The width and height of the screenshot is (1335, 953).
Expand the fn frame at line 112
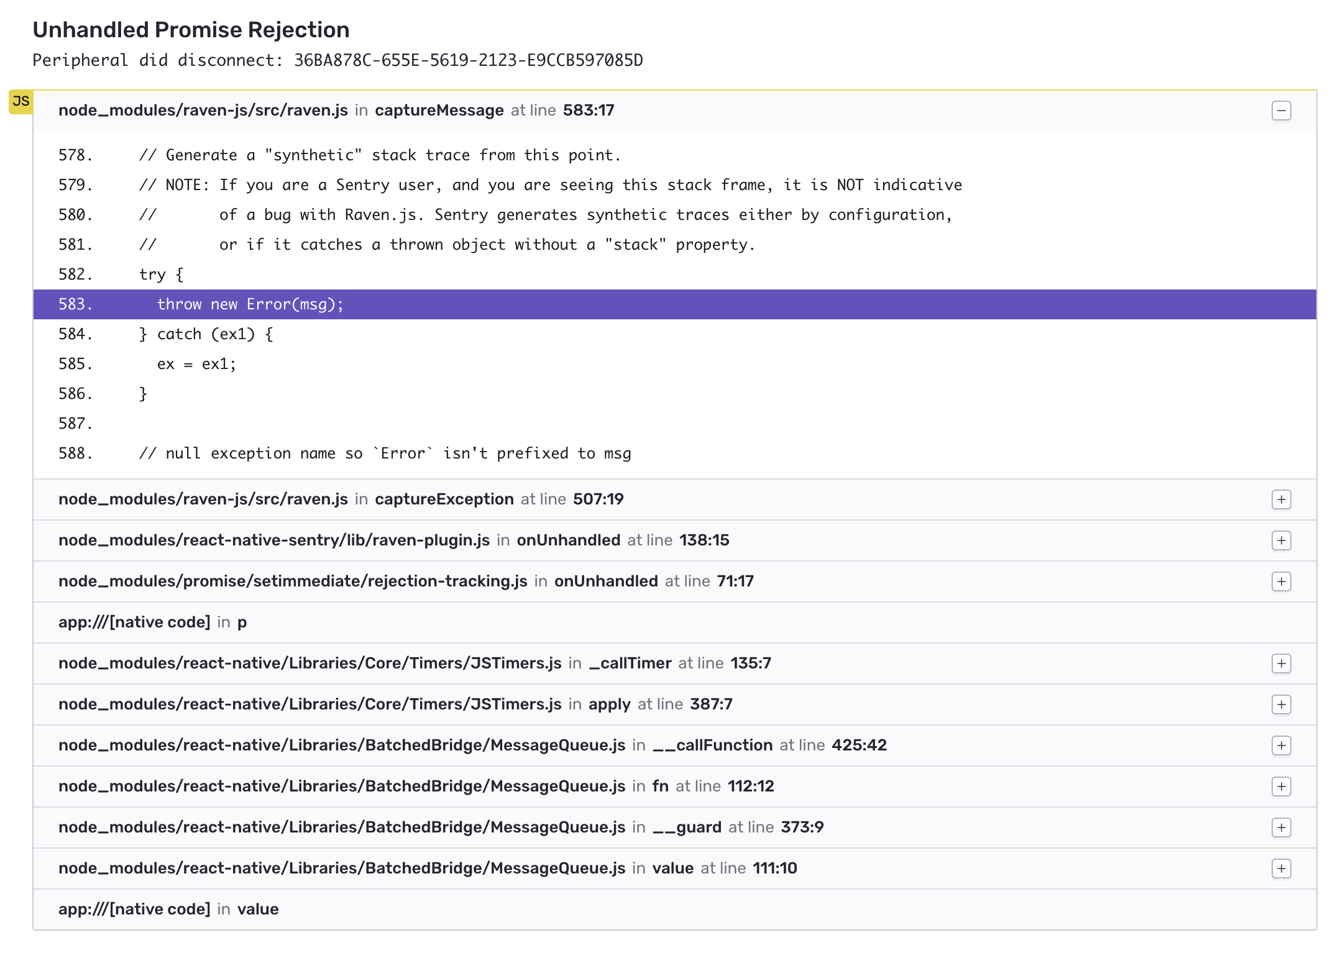click(x=1282, y=787)
